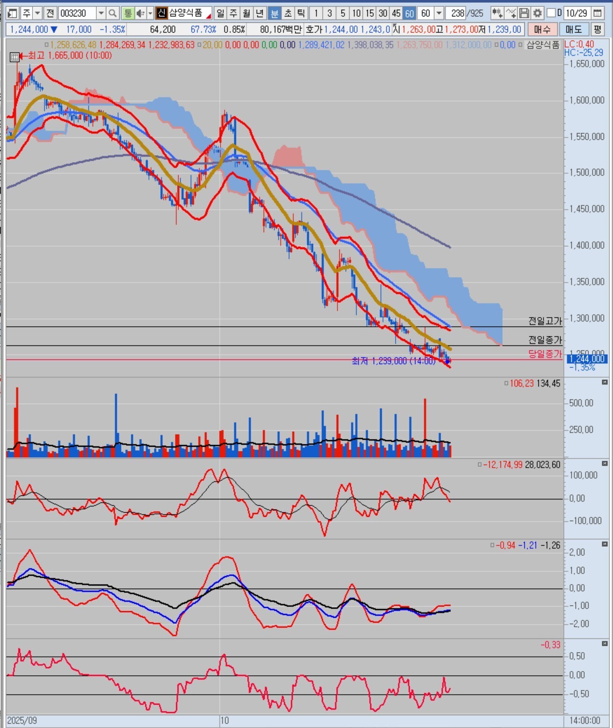Choose the 10-minute interval button

point(356,13)
